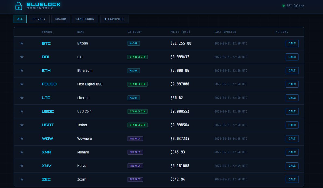Click the SYMBOL column header

(x=47, y=32)
